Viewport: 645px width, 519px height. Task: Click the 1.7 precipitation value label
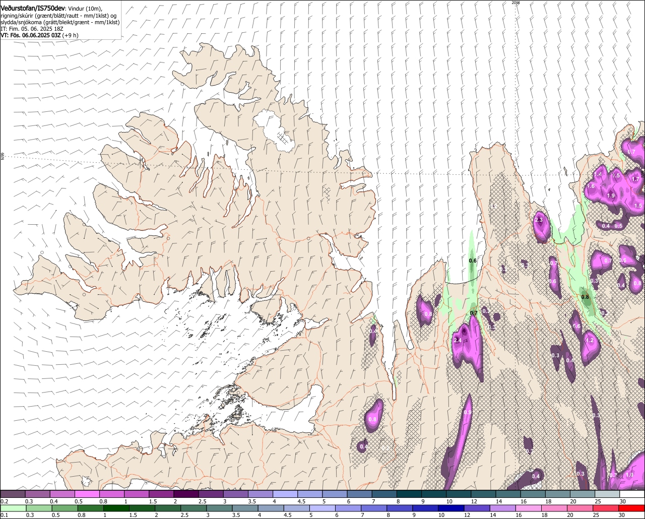(x=635, y=179)
